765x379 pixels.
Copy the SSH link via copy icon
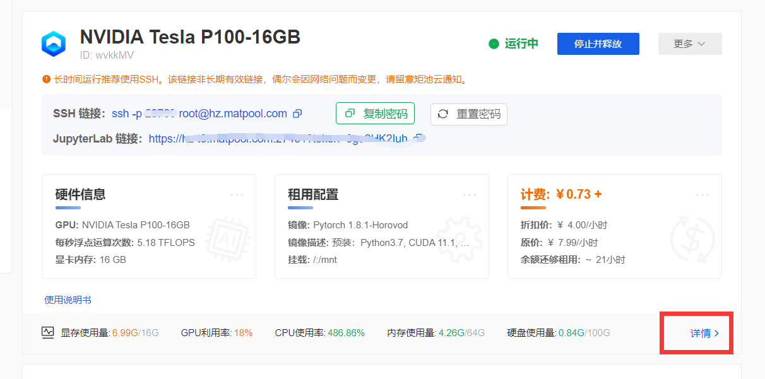(298, 114)
